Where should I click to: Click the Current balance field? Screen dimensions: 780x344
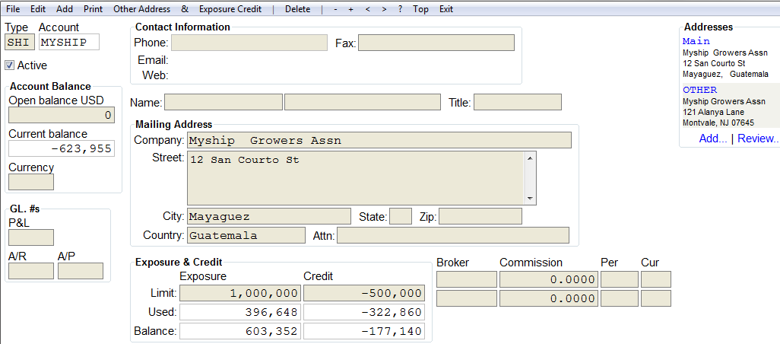[x=62, y=148]
